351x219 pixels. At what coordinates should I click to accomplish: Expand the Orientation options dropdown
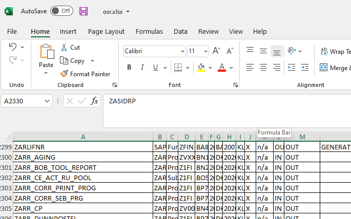click(300, 51)
